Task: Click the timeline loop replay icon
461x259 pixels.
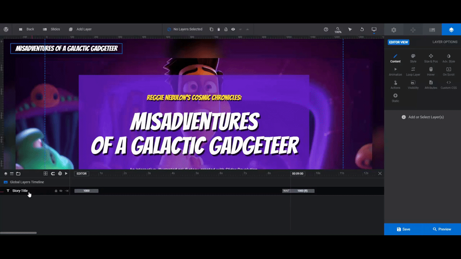Action: click(53, 173)
